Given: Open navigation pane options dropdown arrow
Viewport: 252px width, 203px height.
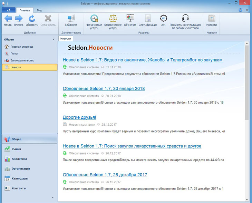Looking at the screenshot, I should (52, 198).
